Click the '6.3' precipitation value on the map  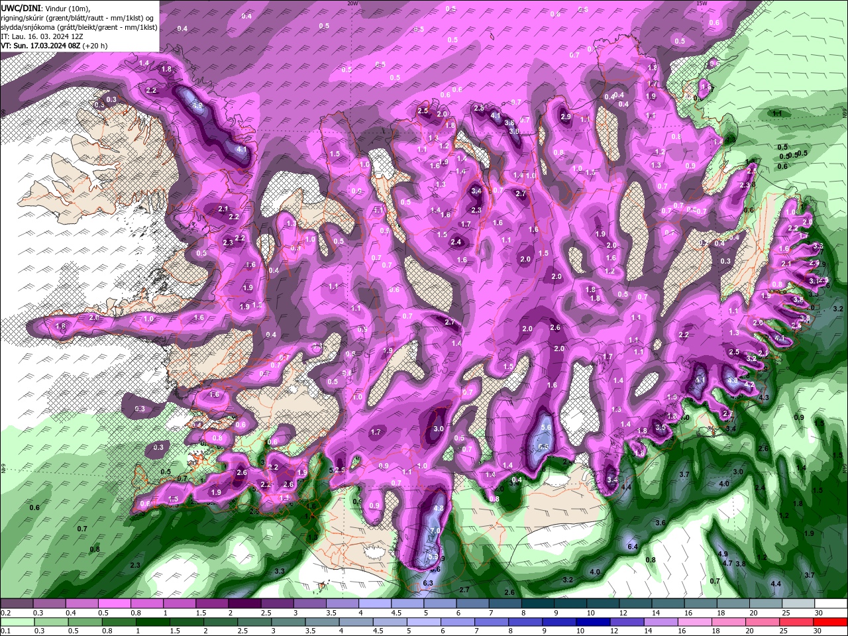tap(428, 583)
